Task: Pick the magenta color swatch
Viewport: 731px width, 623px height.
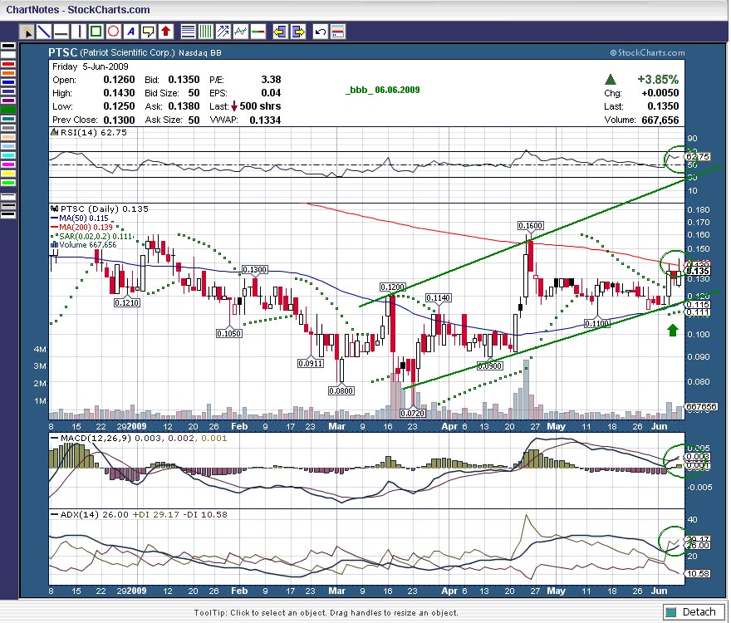Action: (x=8, y=164)
